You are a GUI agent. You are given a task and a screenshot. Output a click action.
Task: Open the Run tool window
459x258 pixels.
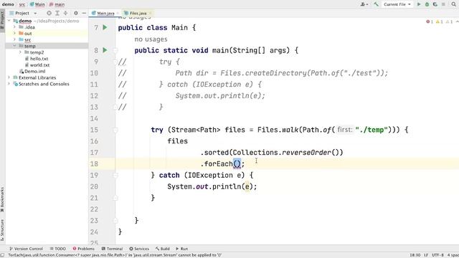coord(181,249)
